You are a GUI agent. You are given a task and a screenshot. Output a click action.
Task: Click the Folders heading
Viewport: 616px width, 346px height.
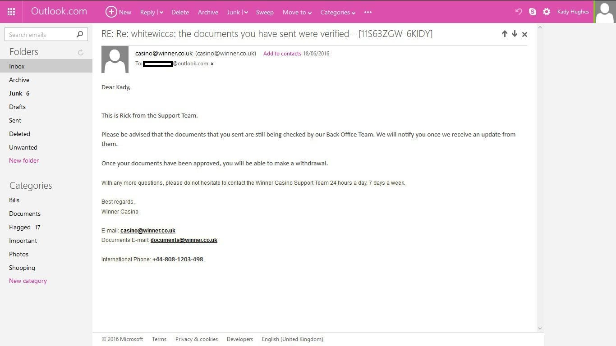[24, 52]
